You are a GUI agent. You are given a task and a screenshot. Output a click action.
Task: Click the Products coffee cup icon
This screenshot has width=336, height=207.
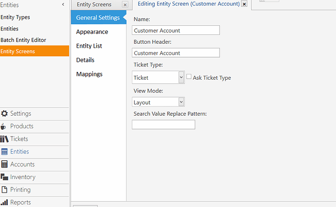pyautogui.click(x=3, y=126)
